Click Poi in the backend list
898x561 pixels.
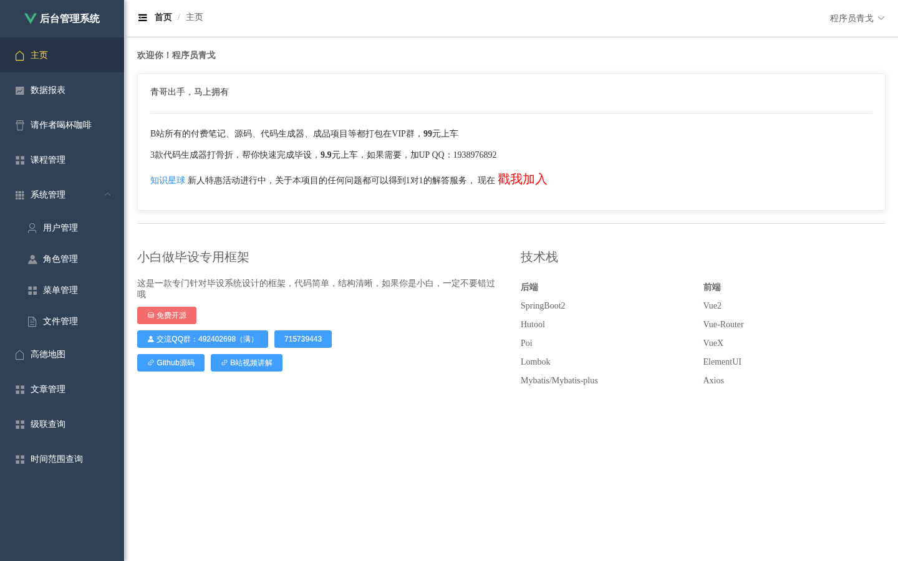[526, 343]
